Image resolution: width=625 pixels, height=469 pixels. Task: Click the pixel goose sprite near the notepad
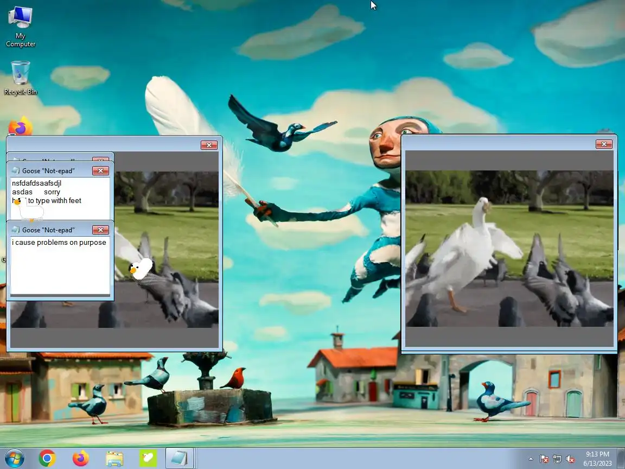click(141, 269)
